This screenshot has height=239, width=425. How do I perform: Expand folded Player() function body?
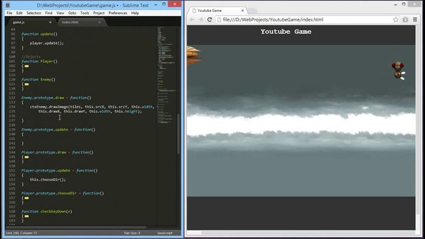[27, 66]
